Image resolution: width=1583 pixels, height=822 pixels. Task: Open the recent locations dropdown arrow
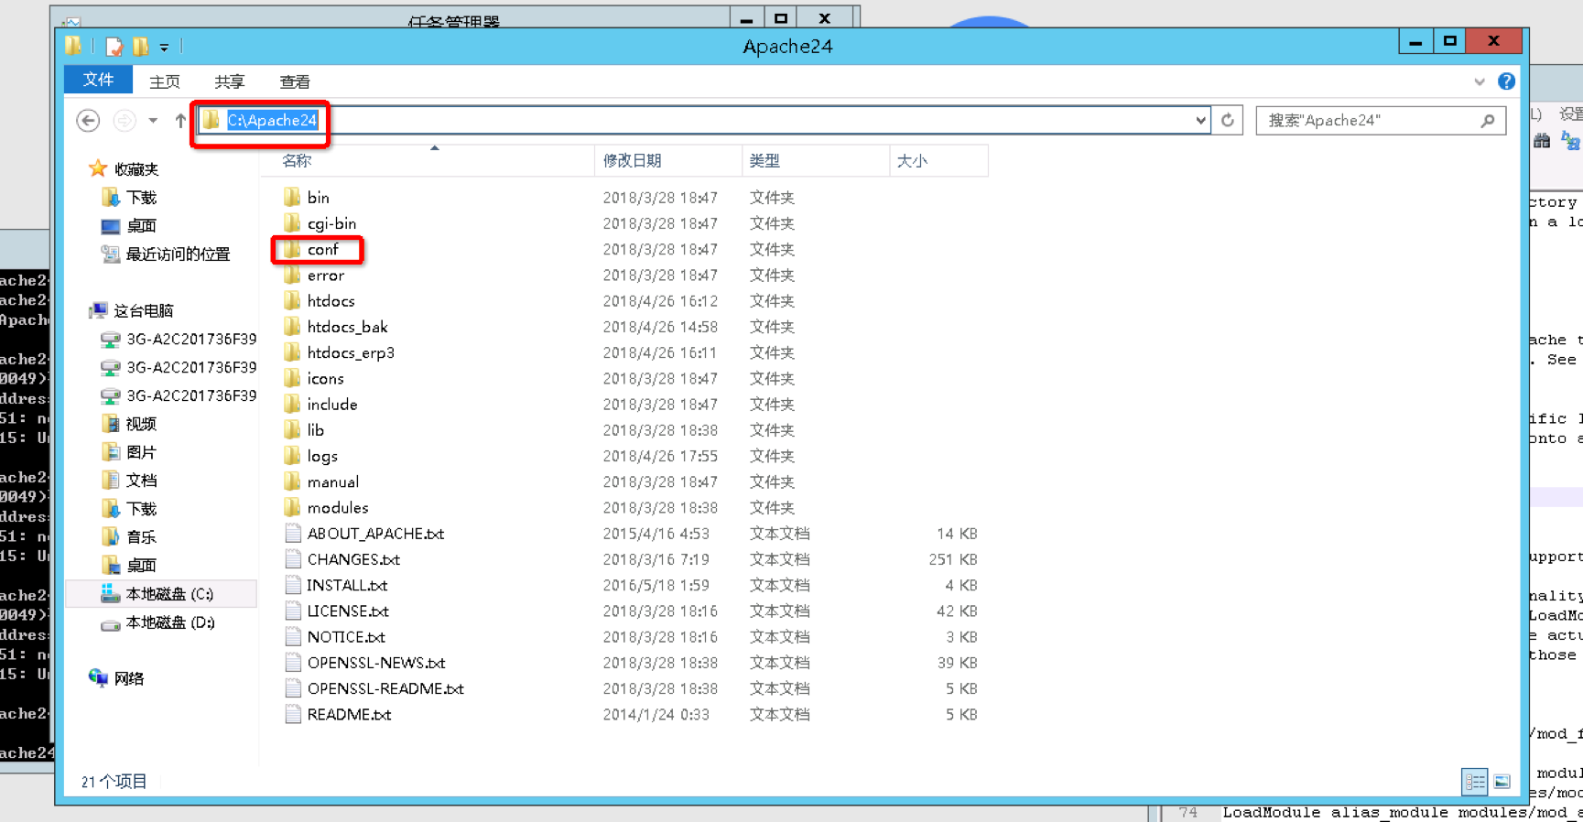153,120
